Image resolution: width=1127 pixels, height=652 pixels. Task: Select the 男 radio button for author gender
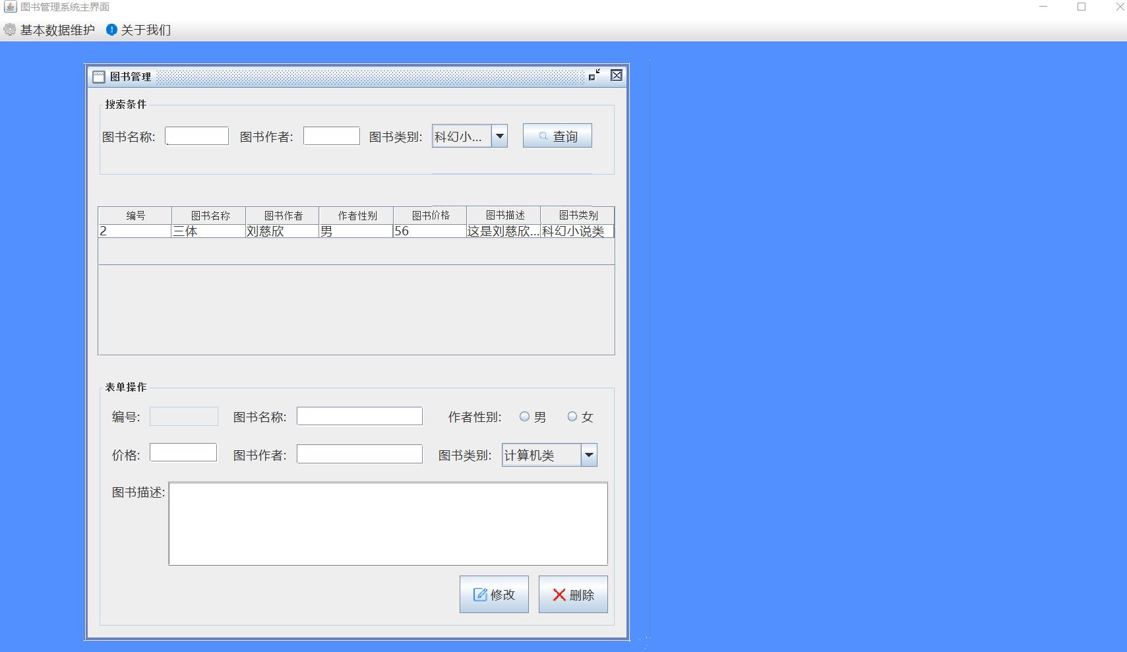pyautogui.click(x=525, y=416)
